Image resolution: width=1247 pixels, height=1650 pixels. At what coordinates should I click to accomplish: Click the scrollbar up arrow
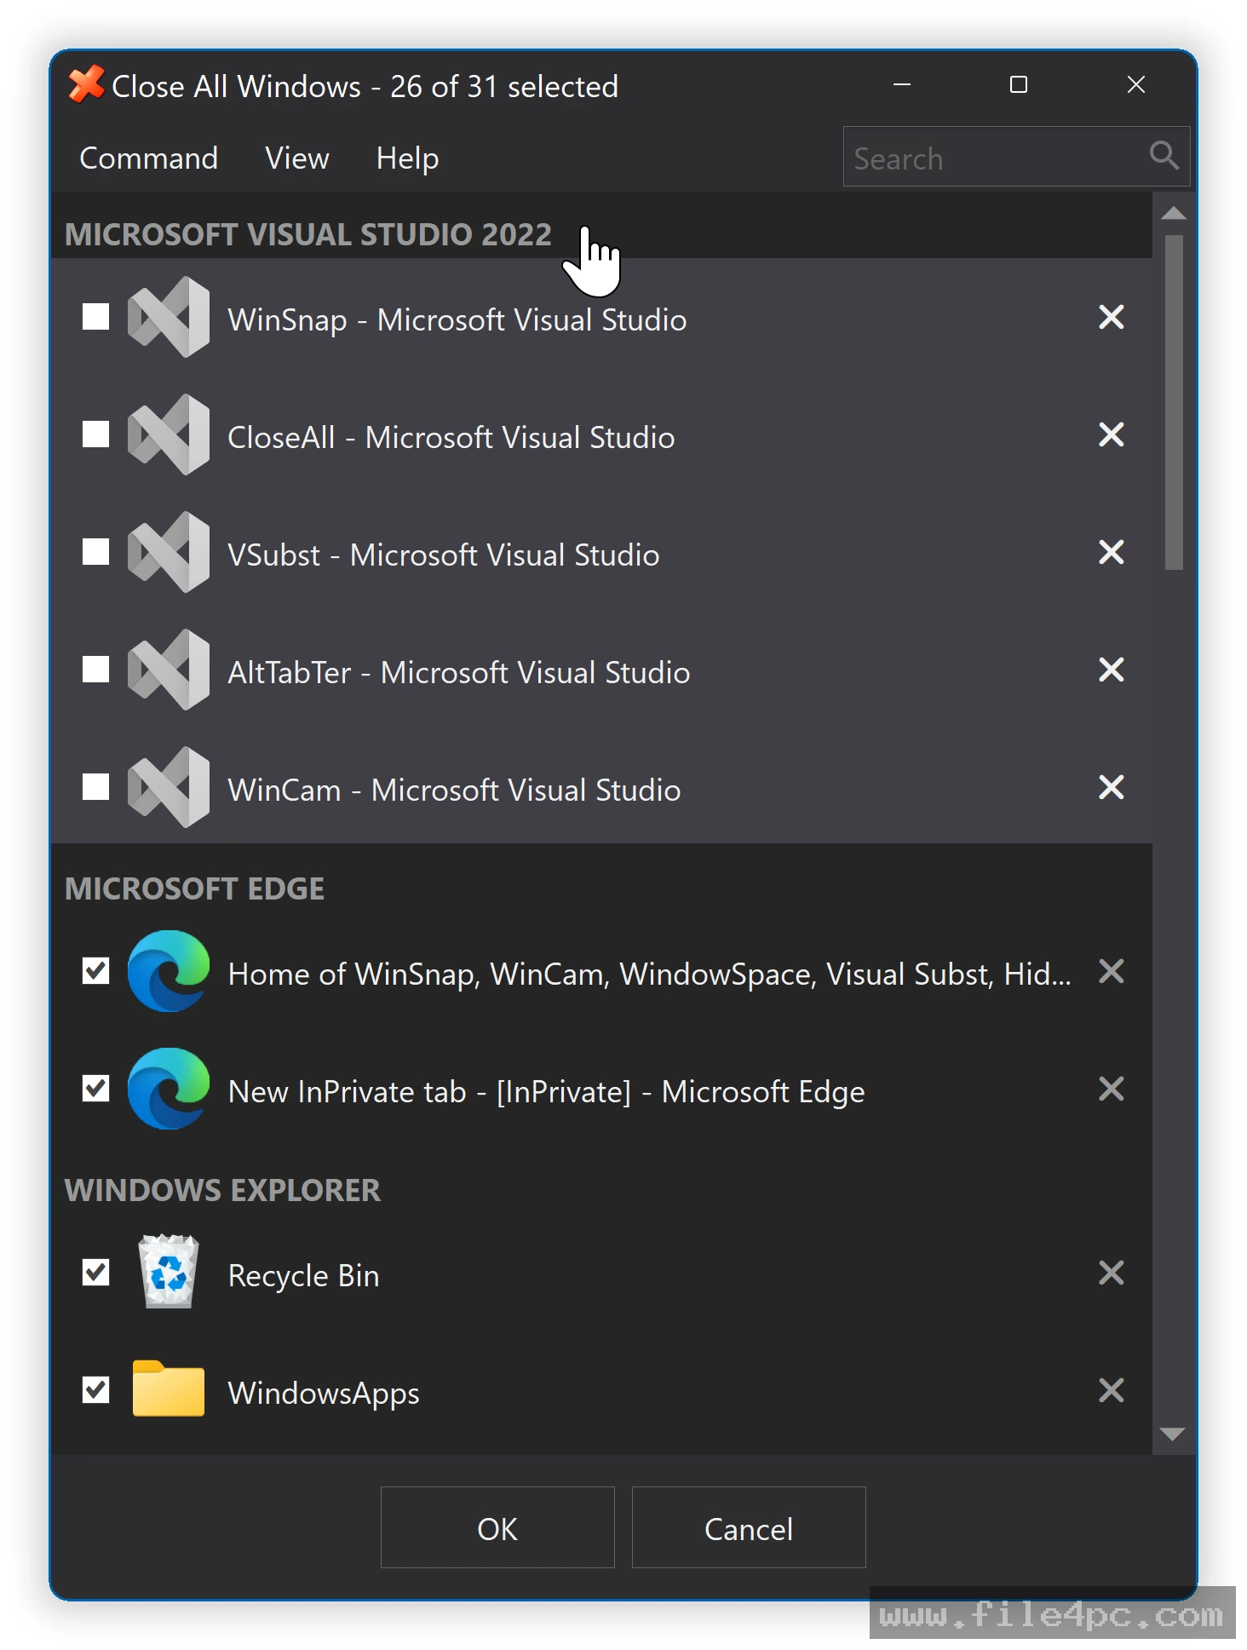click(1174, 213)
